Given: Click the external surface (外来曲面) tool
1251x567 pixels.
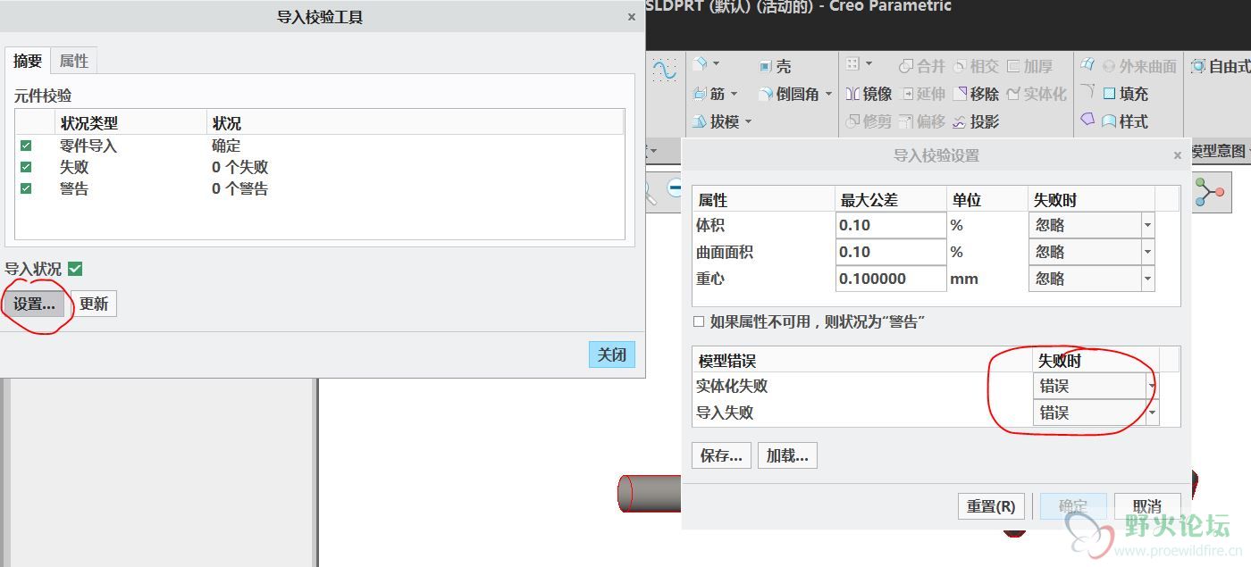Looking at the screenshot, I should click(x=1139, y=66).
